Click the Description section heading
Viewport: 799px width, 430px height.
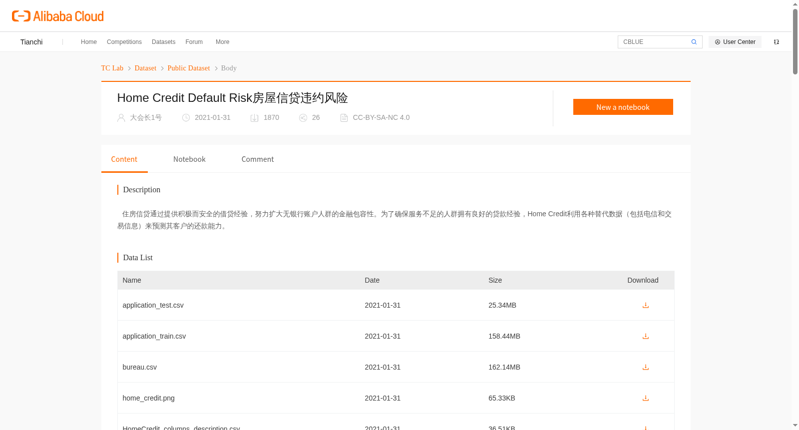(x=142, y=190)
